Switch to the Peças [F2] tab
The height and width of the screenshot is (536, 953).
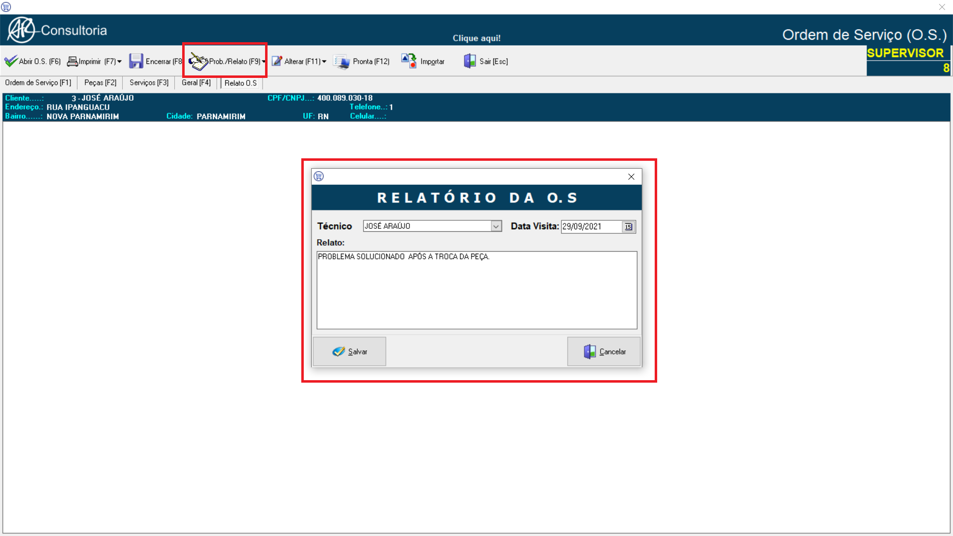point(100,83)
